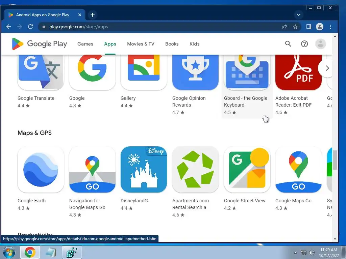The image size is (346, 259).
Task: Select the Apps tab
Action: (110, 44)
